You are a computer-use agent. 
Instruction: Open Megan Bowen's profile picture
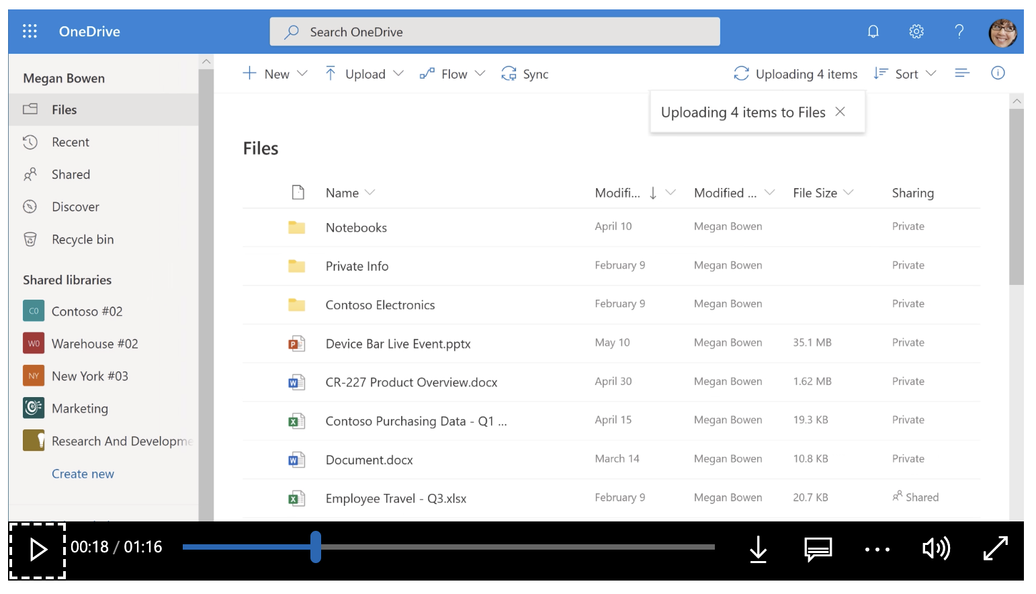point(1003,32)
